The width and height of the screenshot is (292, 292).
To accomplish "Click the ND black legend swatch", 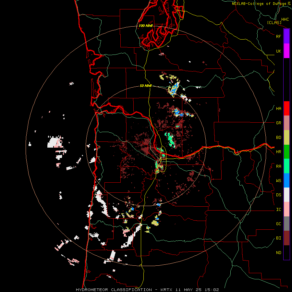I will click(x=286, y=252).
